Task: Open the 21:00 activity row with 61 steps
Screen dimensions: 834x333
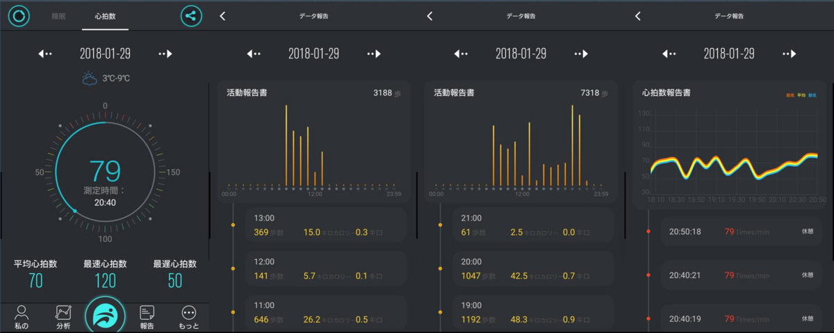Action: coord(532,225)
